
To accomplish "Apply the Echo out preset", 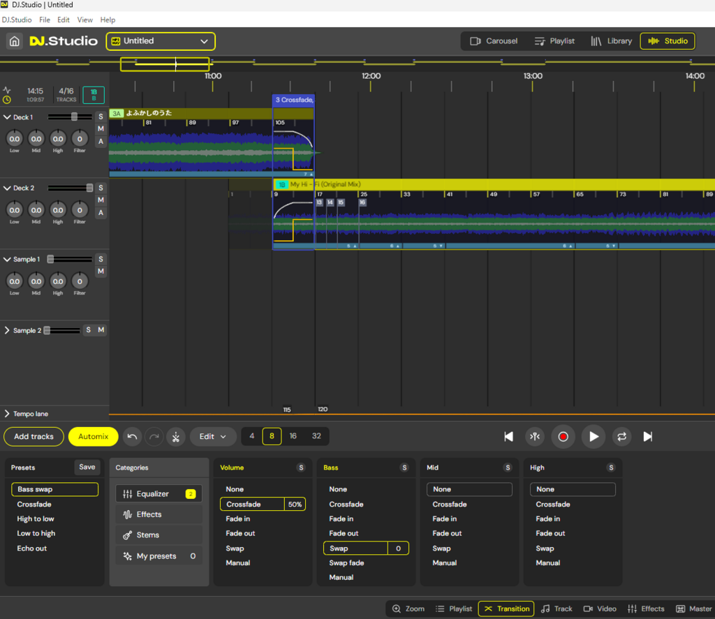I will click(x=32, y=549).
